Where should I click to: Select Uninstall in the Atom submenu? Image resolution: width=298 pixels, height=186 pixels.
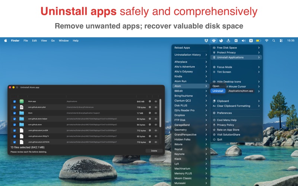click(218, 91)
